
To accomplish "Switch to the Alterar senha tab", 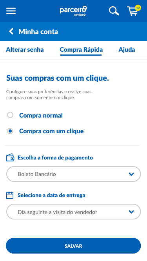I will (25, 50).
